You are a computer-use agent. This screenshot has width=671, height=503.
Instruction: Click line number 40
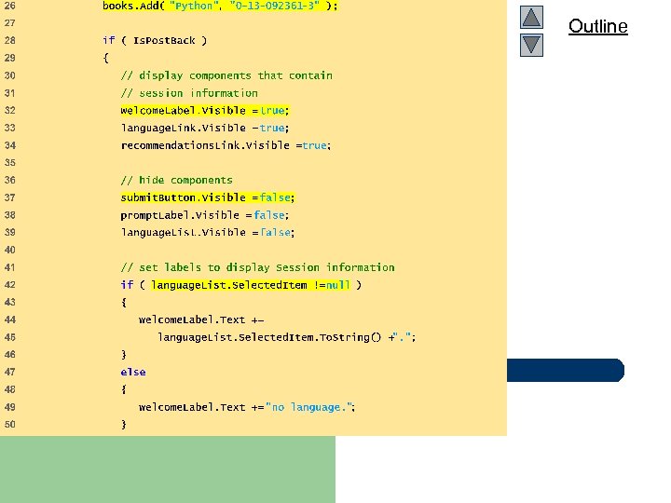click(x=9, y=250)
